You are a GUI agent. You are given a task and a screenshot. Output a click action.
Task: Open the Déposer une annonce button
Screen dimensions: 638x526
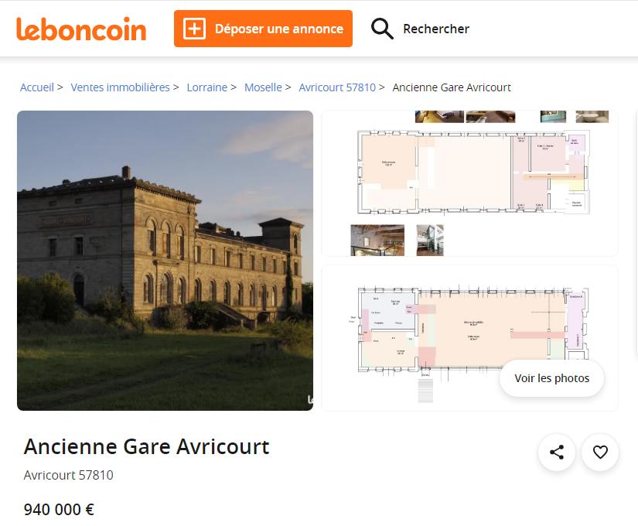pos(263,29)
